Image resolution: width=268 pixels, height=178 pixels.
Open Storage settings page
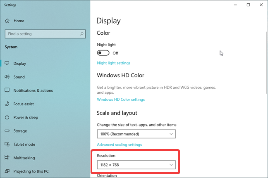[20, 131]
